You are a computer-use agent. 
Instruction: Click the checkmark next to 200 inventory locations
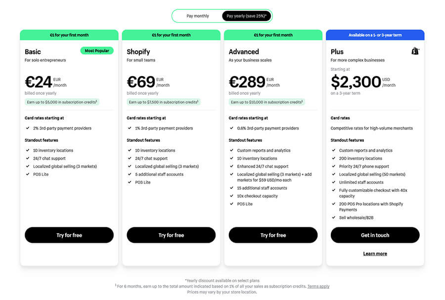tap(333, 158)
